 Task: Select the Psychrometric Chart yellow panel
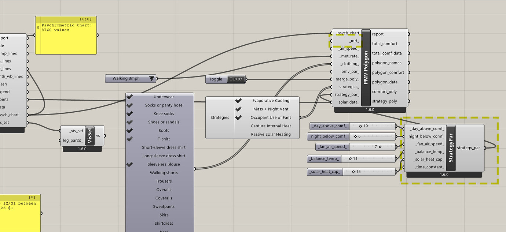66,35
